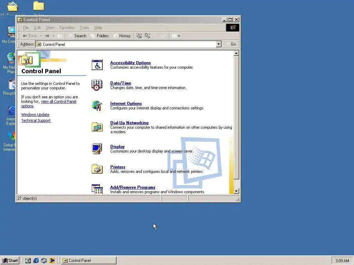Click the Move To toolbar icon

(x=139, y=36)
